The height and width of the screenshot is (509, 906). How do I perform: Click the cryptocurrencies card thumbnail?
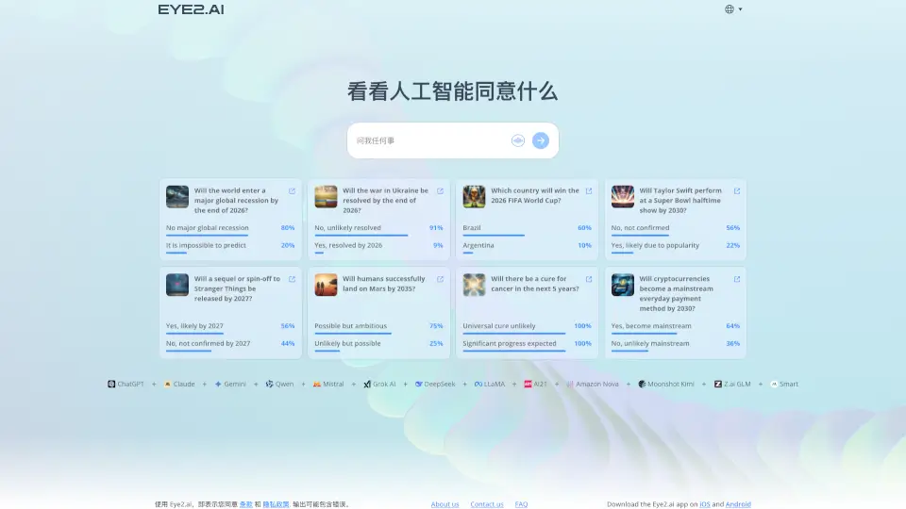pyautogui.click(x=622, y=285)
